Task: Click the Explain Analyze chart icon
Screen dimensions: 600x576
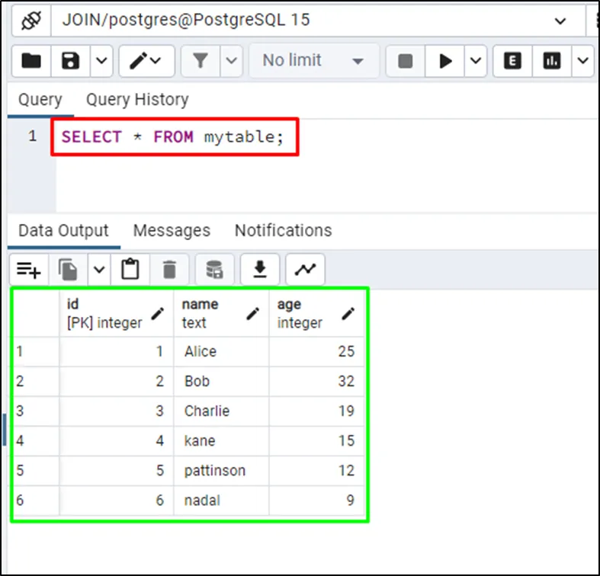Action: tap(551, 61)
